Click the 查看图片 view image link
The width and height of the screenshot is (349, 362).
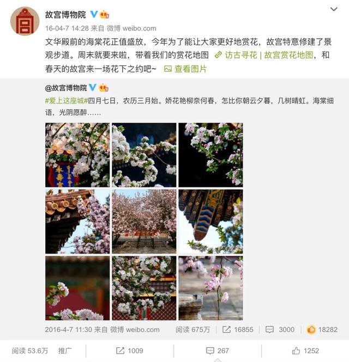pyautogui.click(x=185, y=69)
